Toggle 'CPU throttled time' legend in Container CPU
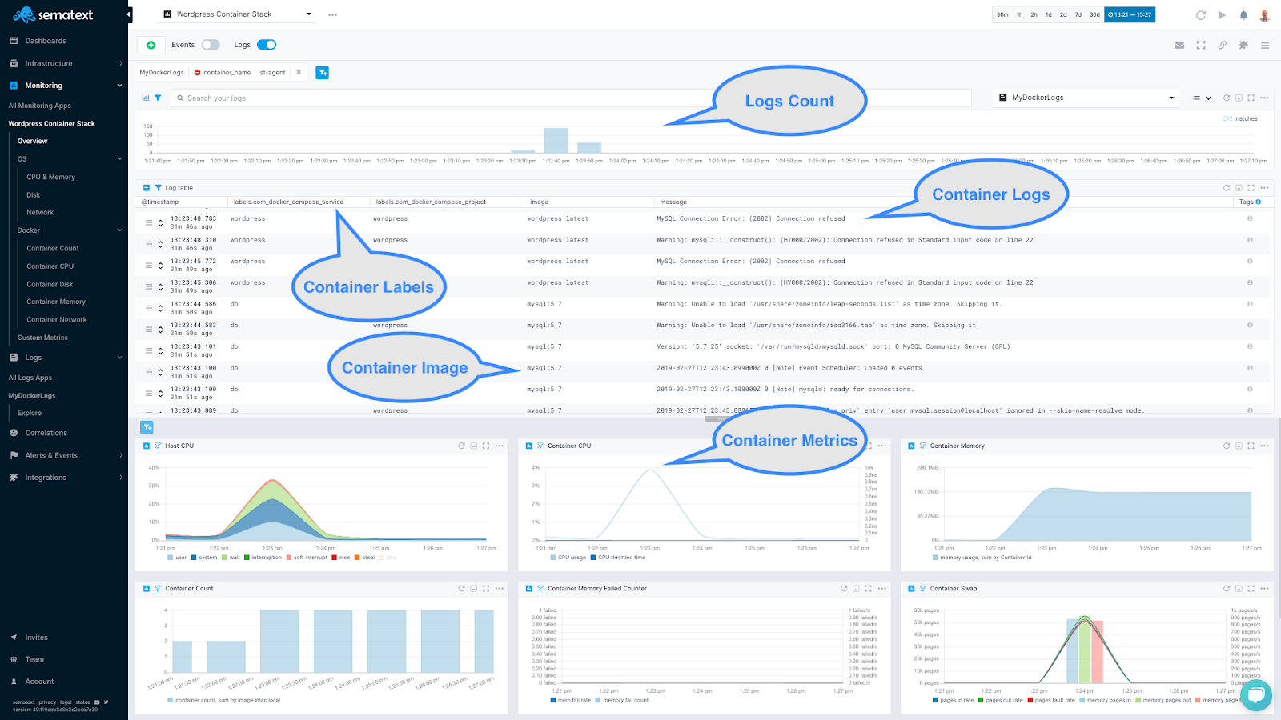Viewport: 1281px width, 720px height. pyautogui.click(x=617, y=558)
